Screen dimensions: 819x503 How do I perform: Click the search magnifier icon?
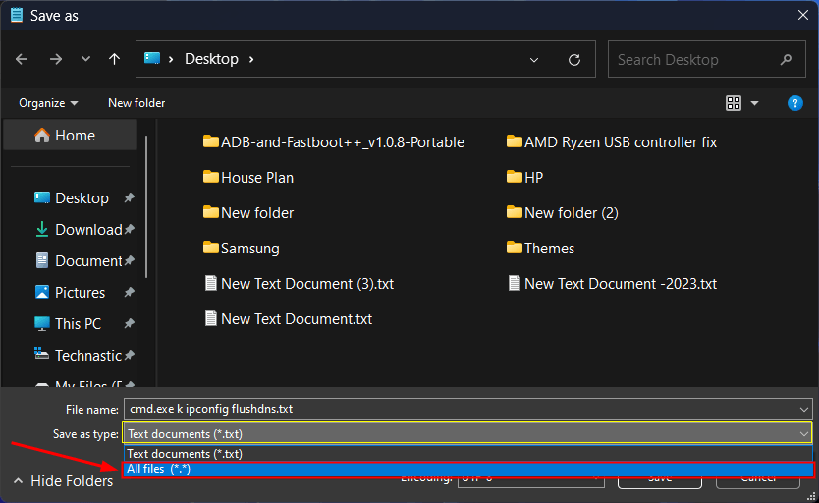pos(786,60)
